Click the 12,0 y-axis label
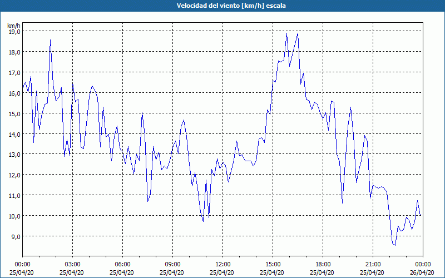This screenshot has height=278, width=445. (14, 175)
